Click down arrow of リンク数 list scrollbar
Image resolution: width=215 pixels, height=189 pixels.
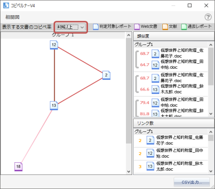tap(211, 171)
